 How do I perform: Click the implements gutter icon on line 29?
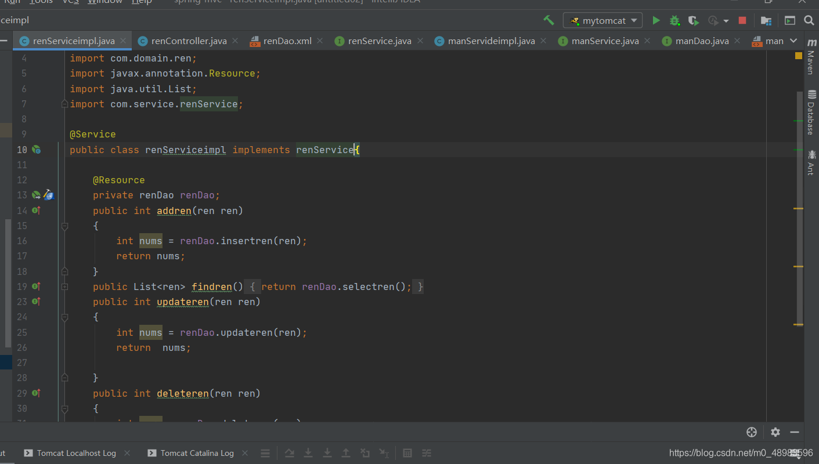pos(36,393)
